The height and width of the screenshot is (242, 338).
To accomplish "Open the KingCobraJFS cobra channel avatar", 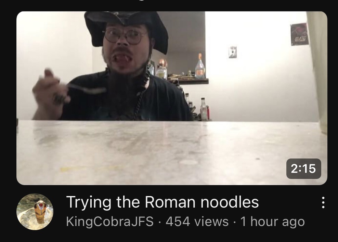I will [x=35, y=212].
